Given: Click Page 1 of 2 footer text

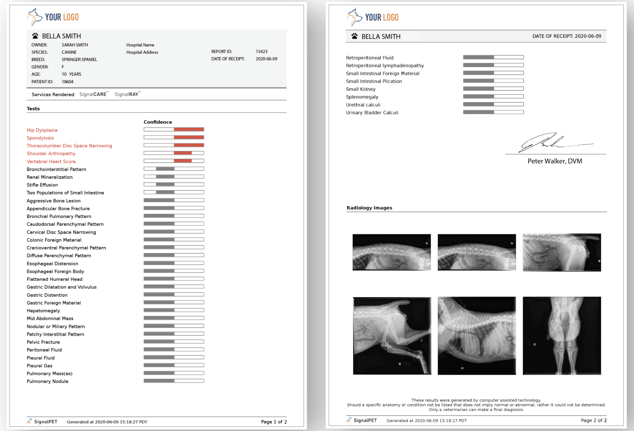Looking at the screenshot, I should pos(274,422).
